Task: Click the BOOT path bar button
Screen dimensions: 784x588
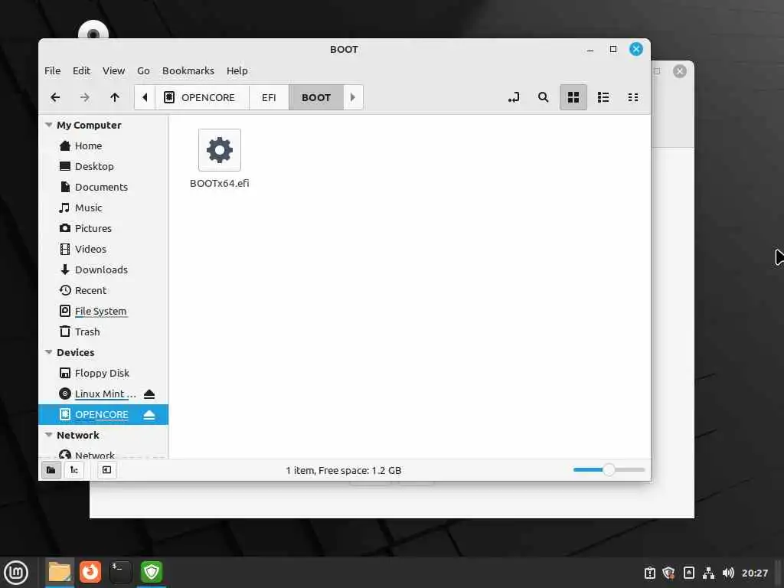Action: 316,97
